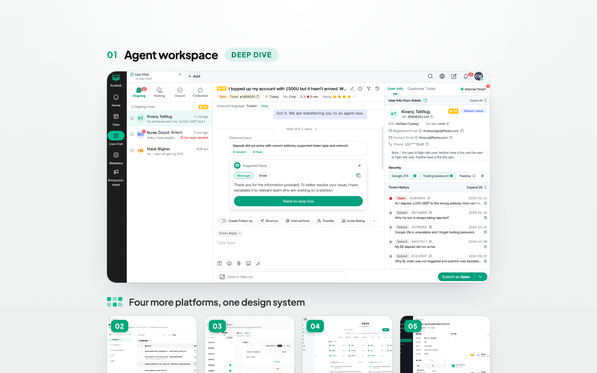Switch to the Customer Ticket tab
597x373 pixels.
click(x=421, y=89)
